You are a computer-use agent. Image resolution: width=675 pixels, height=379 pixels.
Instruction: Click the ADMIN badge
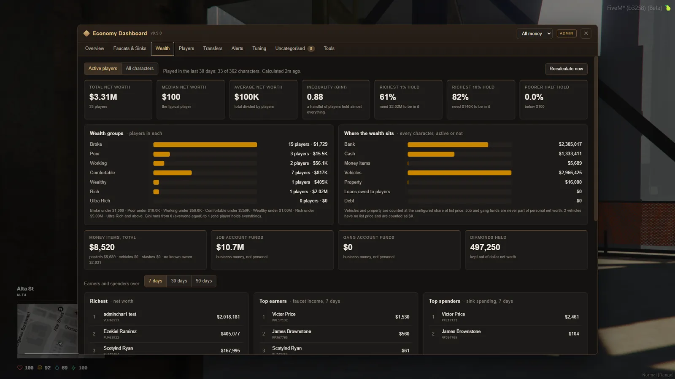(567, 33)
